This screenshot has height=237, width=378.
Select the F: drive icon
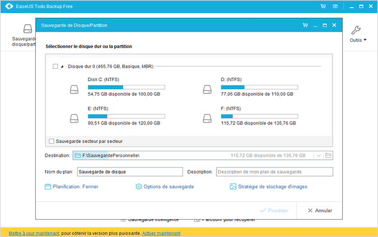207,118
